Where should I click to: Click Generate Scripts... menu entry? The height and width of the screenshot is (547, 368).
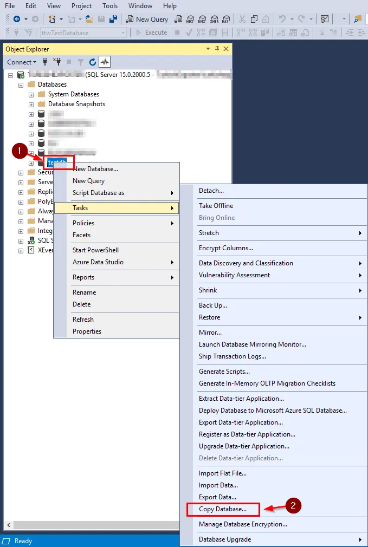pos(224,372)
